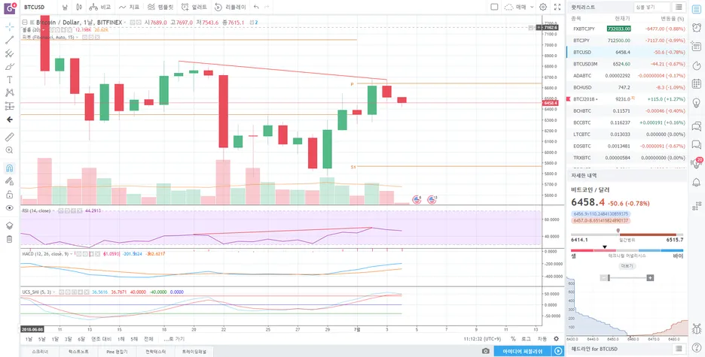This screenshot has width=705, height=357.
Task: Toggle 로그 logarithmic scale
Action: point(526,339)
